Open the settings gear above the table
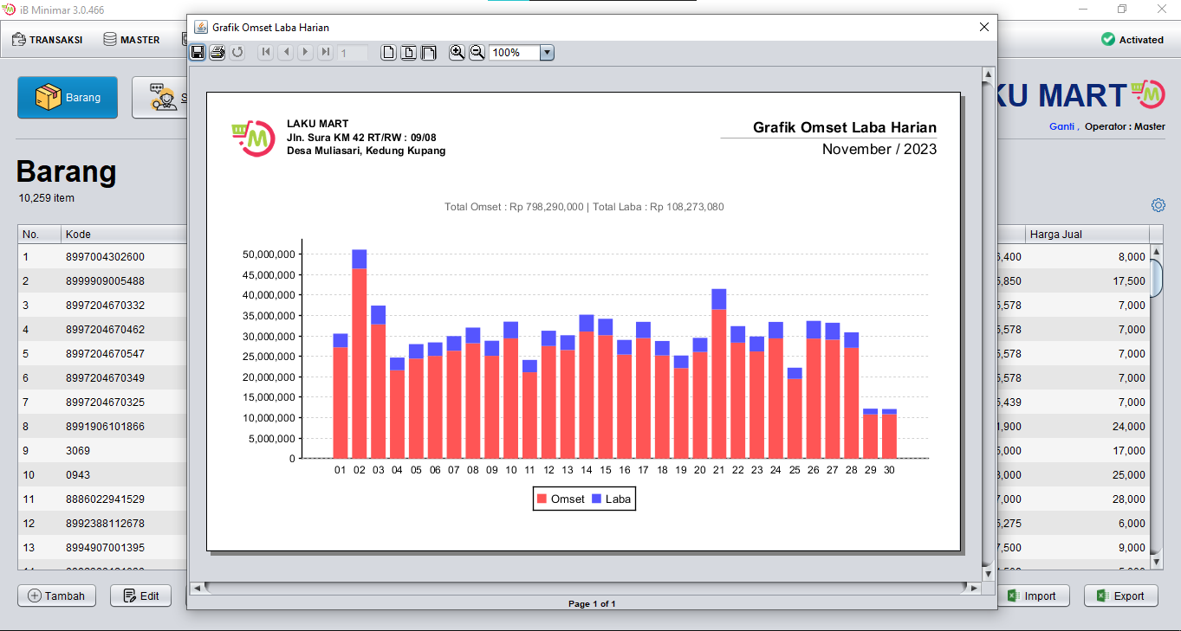Image resolution: width=1181 pixels, height=631 pixels. (1158, 205)
